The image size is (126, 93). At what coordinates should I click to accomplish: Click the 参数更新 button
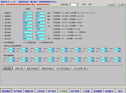pos(7,68)
